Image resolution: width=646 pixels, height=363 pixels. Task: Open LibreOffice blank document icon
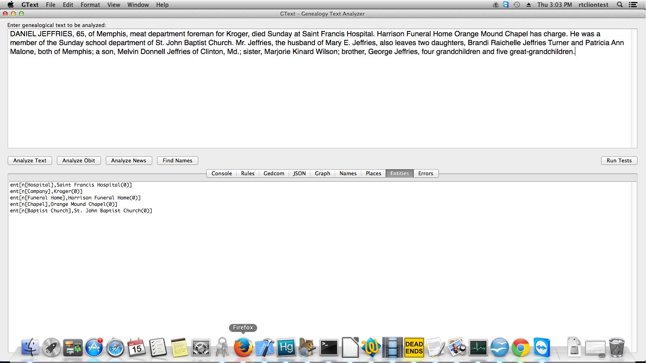pos(350,347)
